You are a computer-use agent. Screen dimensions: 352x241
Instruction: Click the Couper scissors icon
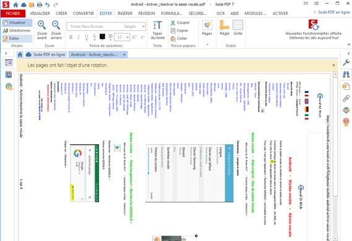tap(173, 23)
